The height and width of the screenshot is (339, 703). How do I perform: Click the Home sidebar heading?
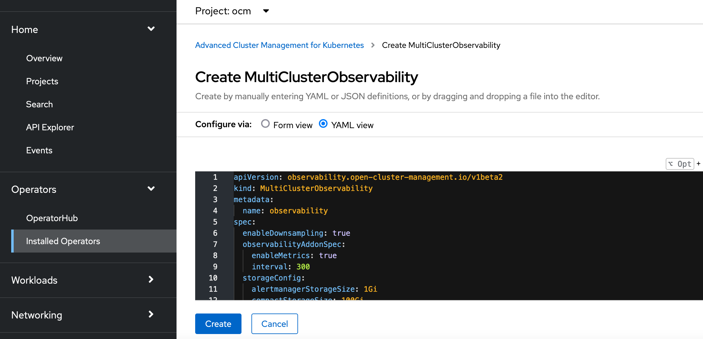24,29
